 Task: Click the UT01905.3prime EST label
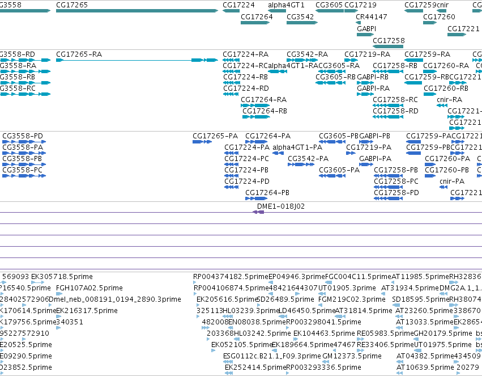347,288
